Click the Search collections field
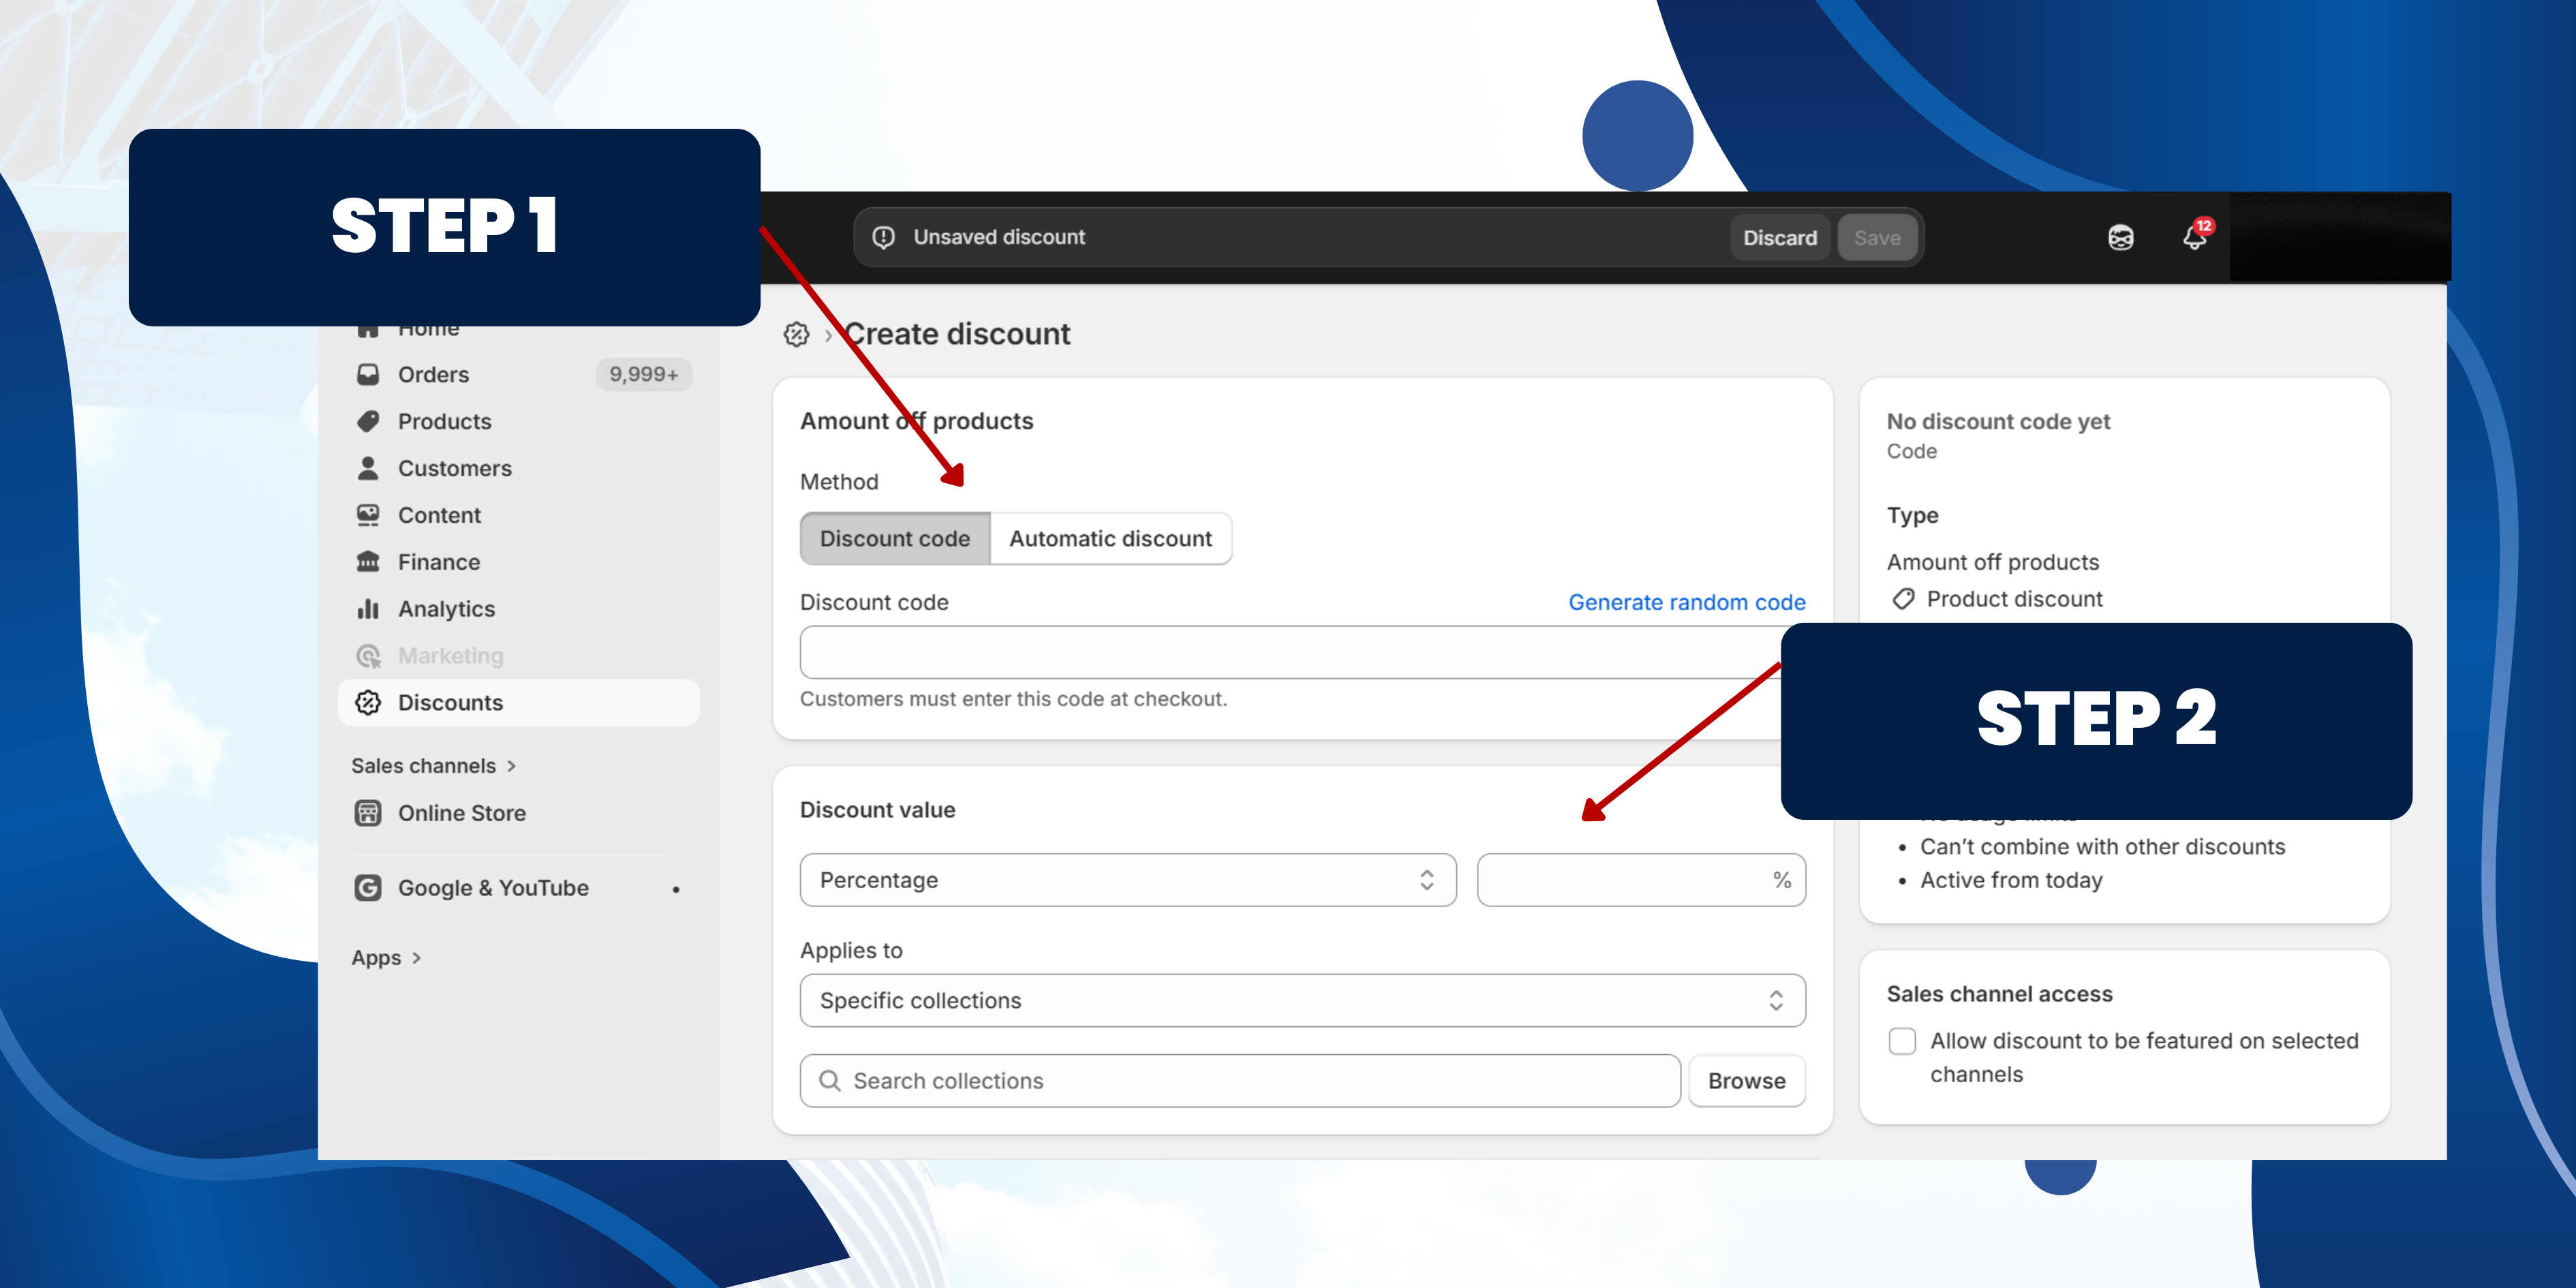 click(x=1240, y=1080)
